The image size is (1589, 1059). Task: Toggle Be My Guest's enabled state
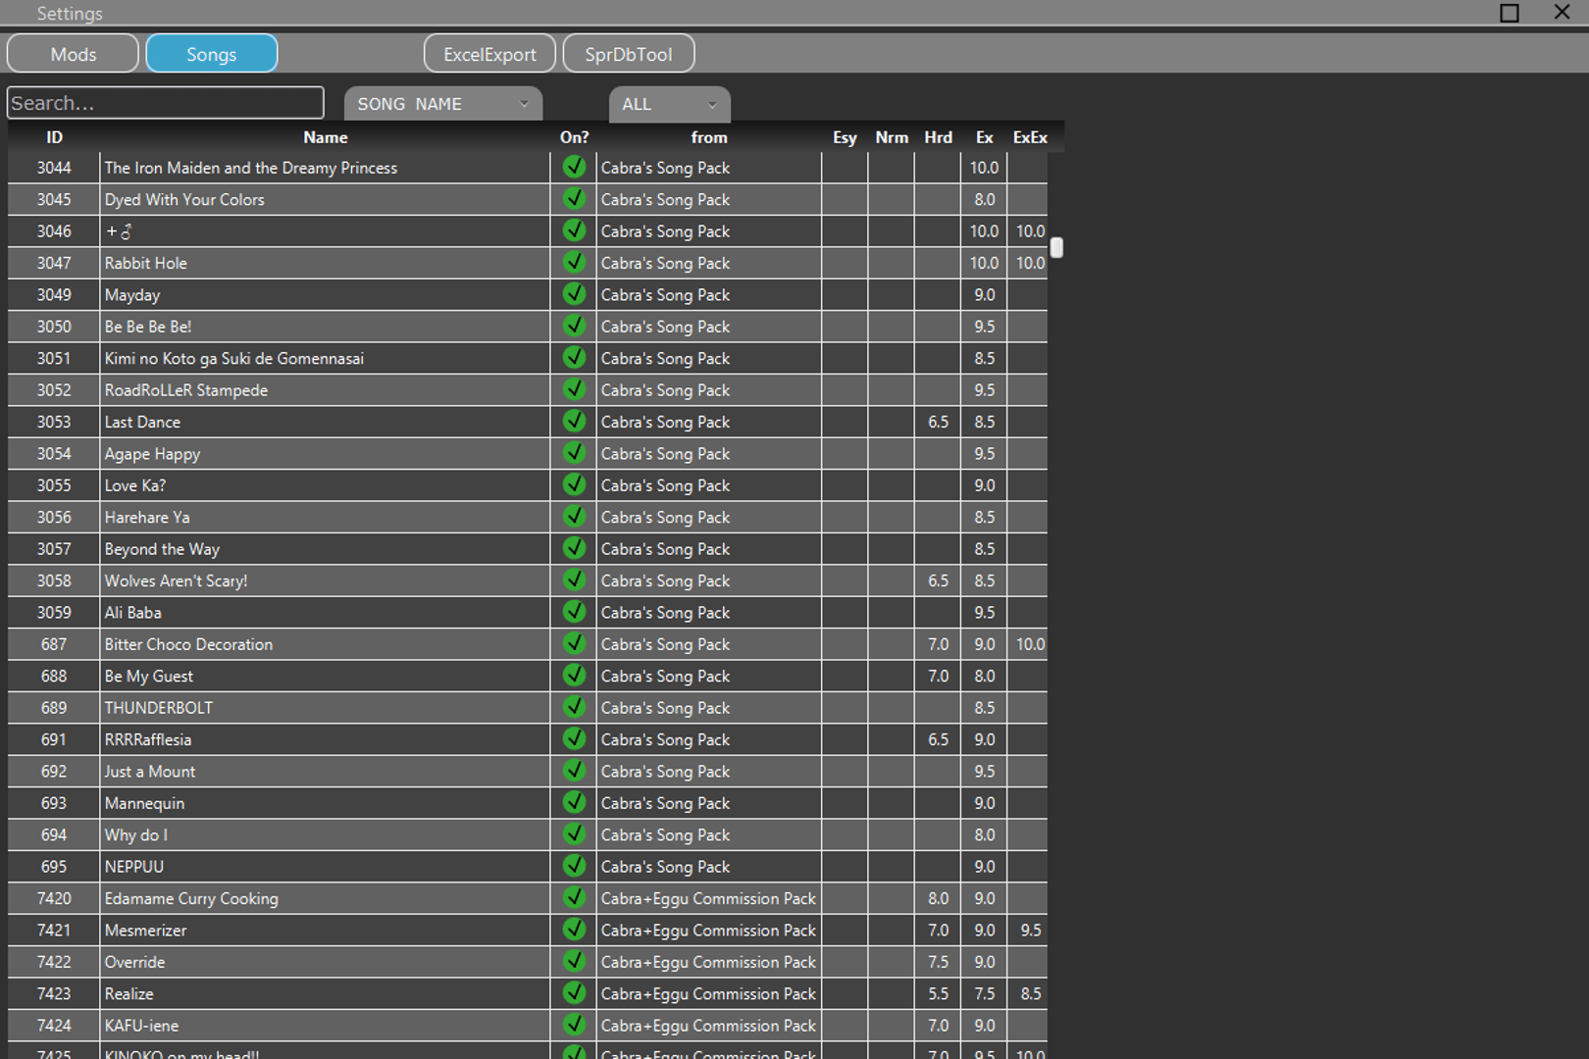click(574, 676)
